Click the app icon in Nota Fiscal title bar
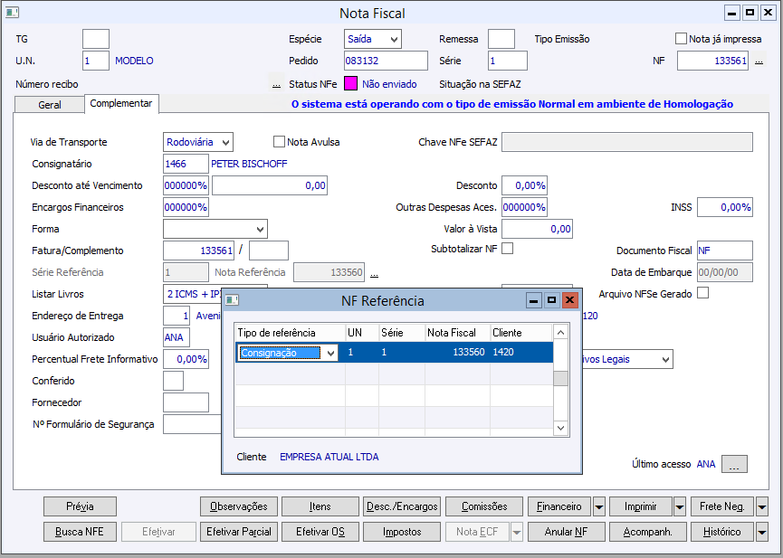 (13, 13)
